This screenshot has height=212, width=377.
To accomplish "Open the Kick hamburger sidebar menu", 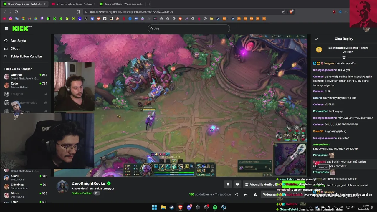I will [x=6, y=29].
